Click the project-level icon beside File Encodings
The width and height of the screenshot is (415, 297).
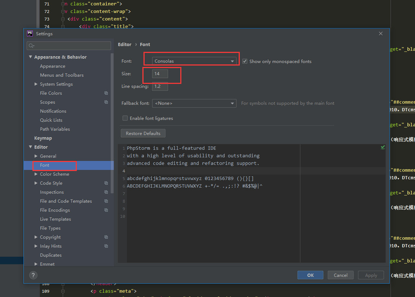106,210
